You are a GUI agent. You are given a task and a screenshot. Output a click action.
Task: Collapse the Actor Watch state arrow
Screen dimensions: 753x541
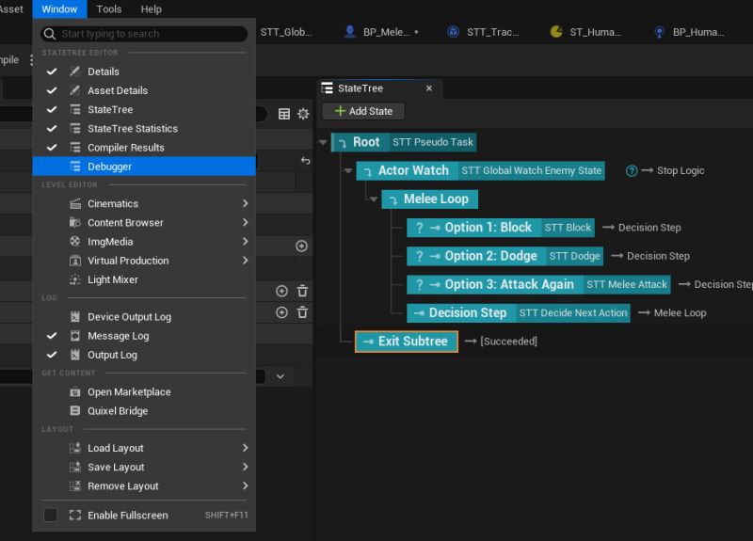pos(348,170)
